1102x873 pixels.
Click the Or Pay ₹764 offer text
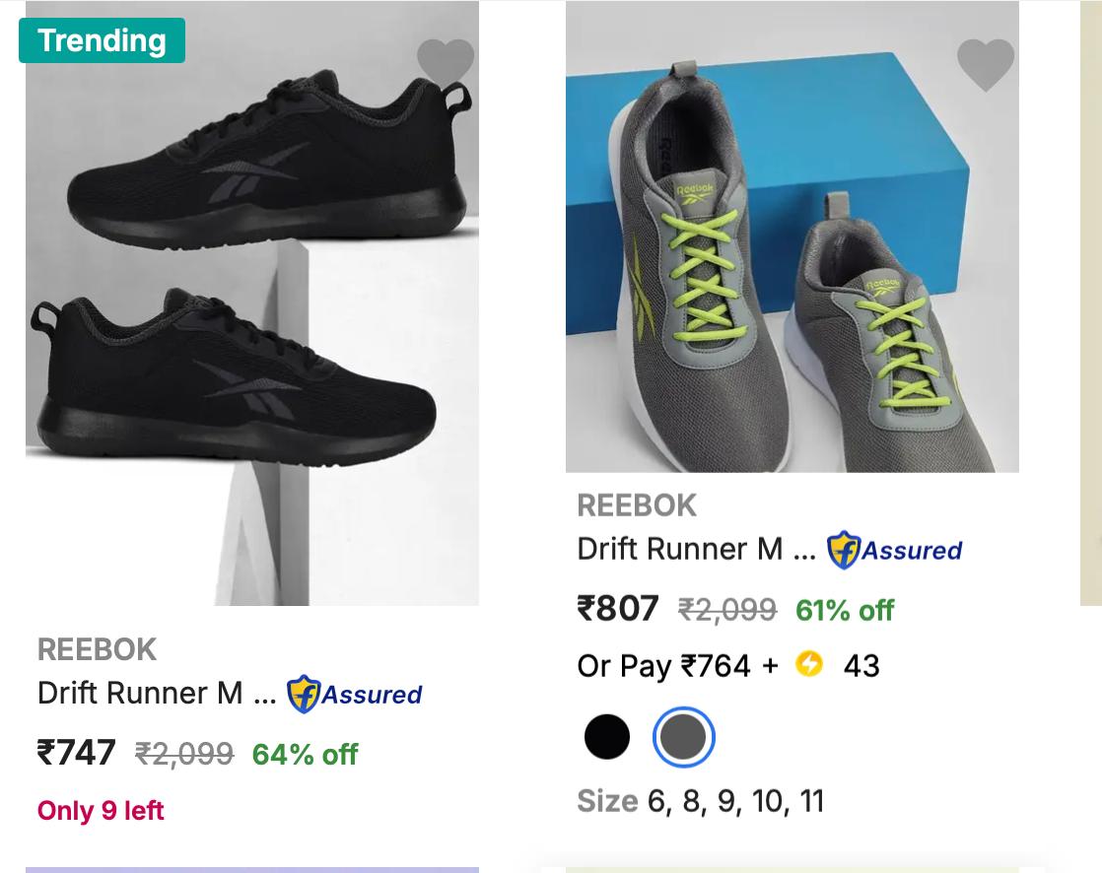pyautogui.click(x=677, y=666)
